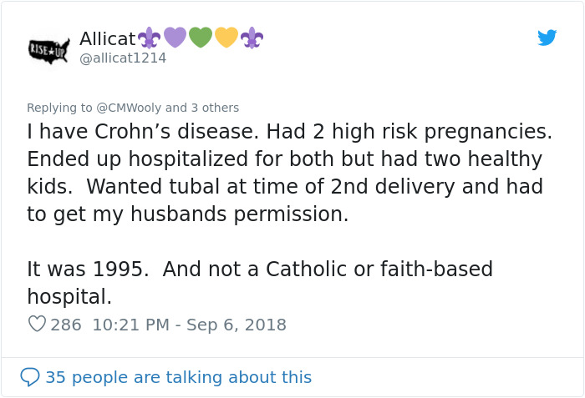The image size is (585, 398).
Task: Open the Rise Up profile avatar
Action: tap(48, 48)
